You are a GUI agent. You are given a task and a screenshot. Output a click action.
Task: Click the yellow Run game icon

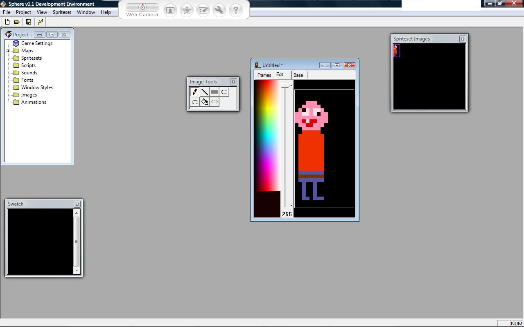pyautogui.click(x=41, y=22)
